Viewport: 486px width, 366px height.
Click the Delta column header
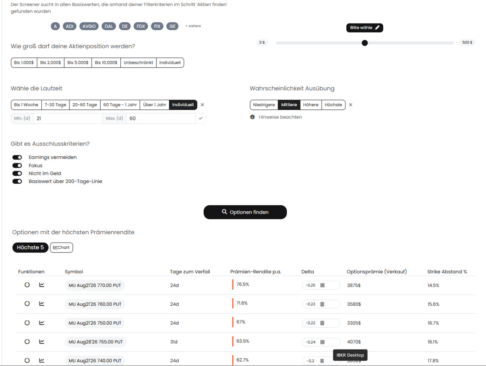[308, 271]
